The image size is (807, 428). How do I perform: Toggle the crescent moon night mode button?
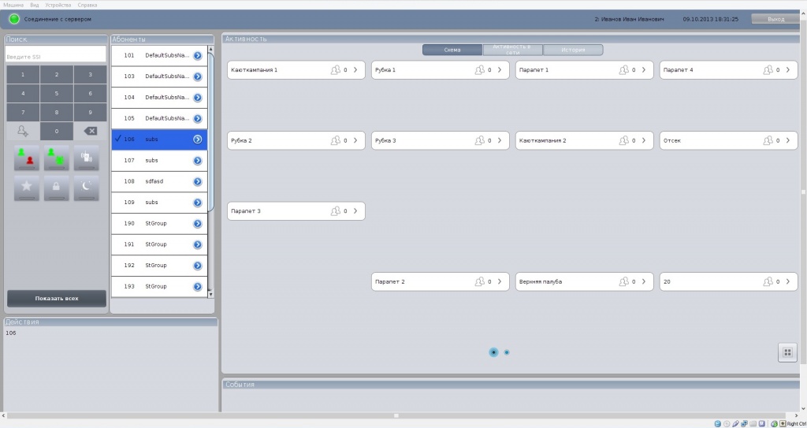[x=86, y=188]
